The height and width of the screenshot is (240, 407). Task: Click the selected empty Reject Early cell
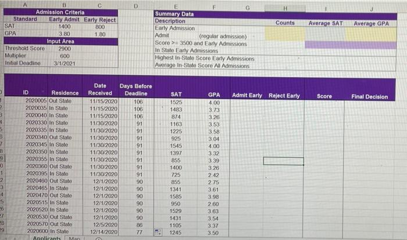[284, 161]
